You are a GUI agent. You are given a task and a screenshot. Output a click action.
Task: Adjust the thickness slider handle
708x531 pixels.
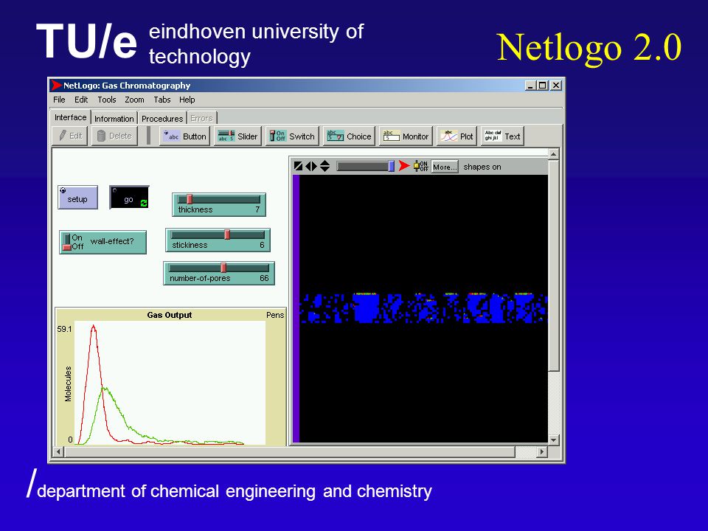pyautogui.click(x=190, y=199)
